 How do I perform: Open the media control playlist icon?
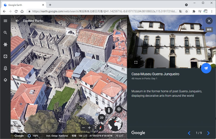coord(200,11)
